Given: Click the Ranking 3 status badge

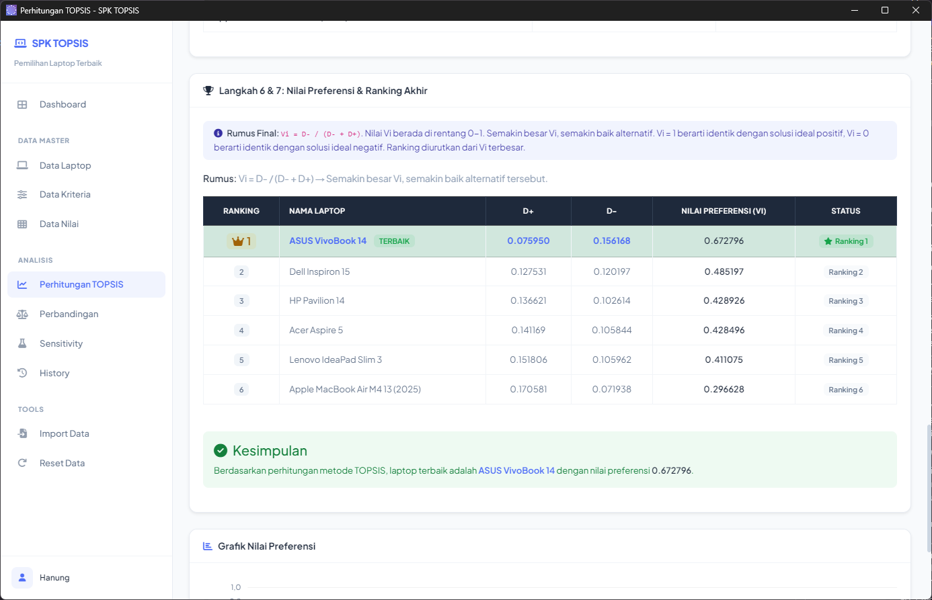Looking at the screenshot, I should [846, 301].
